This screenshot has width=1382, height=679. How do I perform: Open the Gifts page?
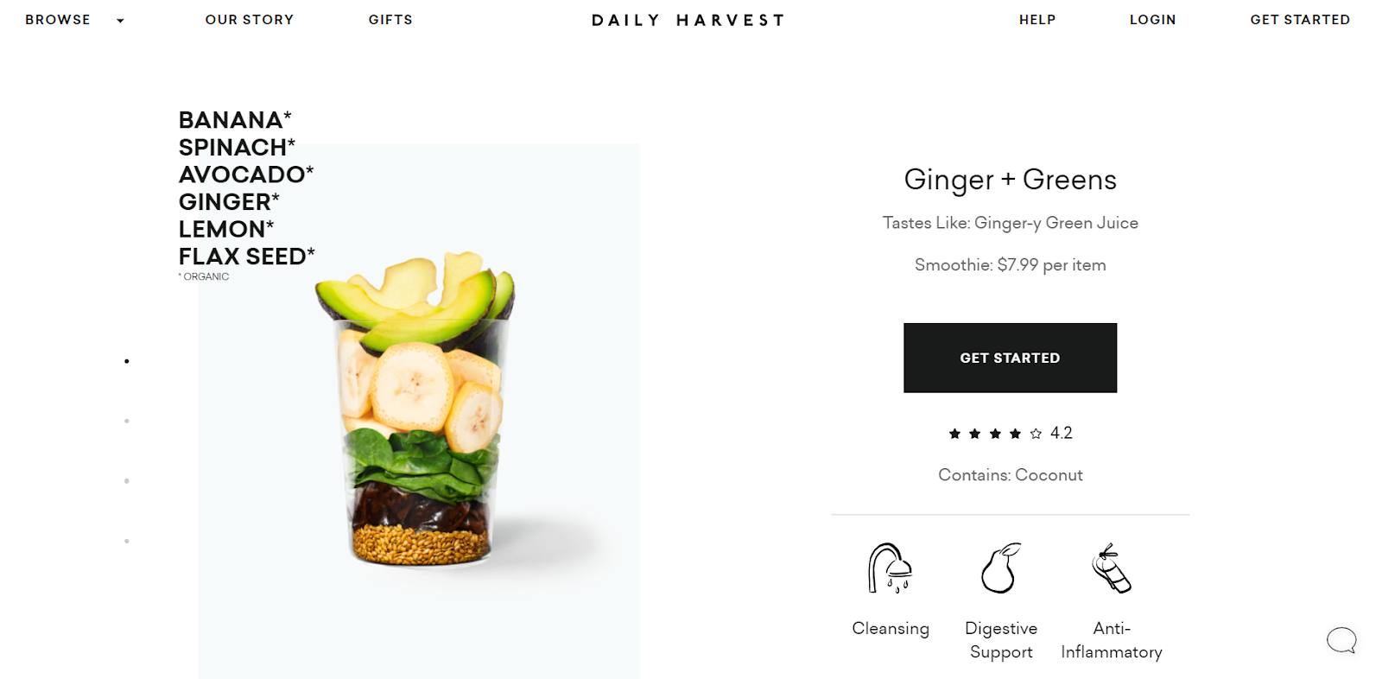click(390, 20)
